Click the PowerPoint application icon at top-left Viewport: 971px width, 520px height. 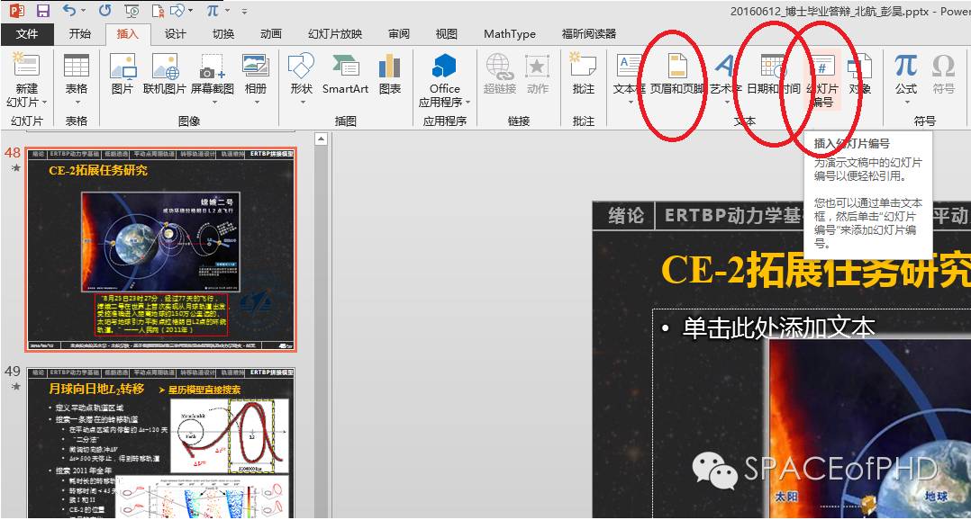click(x=17, y=11)
